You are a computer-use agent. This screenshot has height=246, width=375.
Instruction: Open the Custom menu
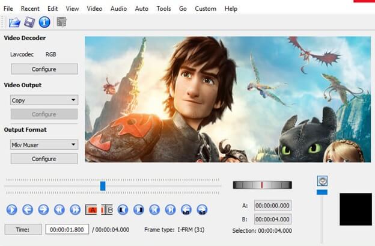(206, 8)
